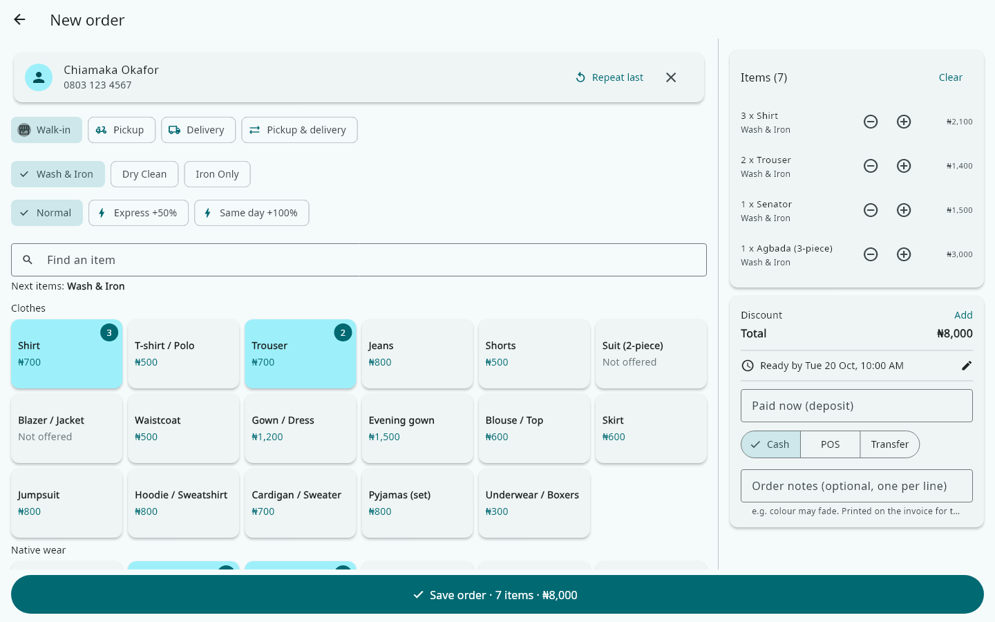
Task: Select the Pickup order type
Action: (x=122, y=130)
